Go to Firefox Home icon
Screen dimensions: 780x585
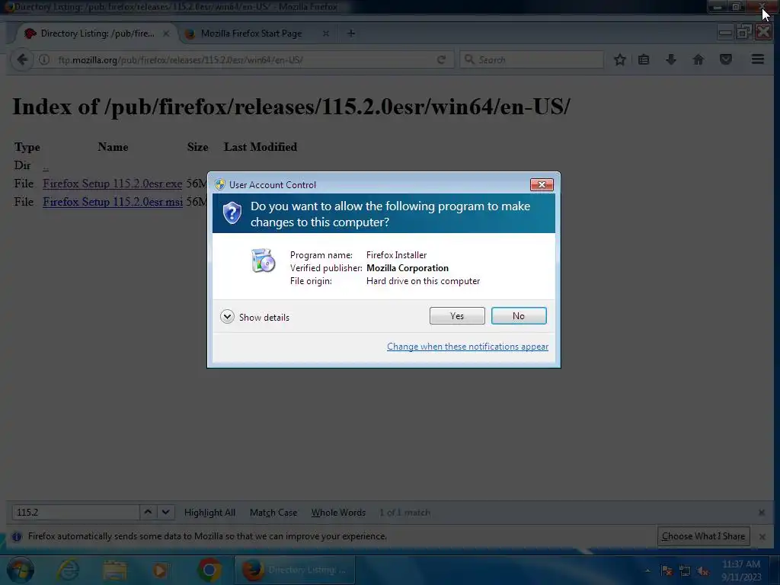(698, 59)
